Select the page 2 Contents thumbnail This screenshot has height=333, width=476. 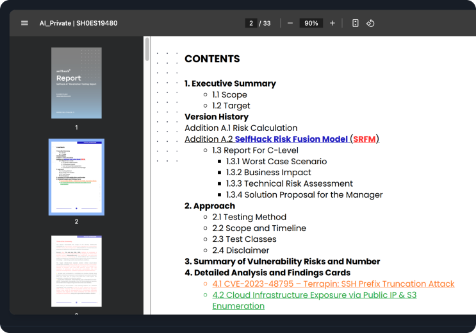click(76, 177)
